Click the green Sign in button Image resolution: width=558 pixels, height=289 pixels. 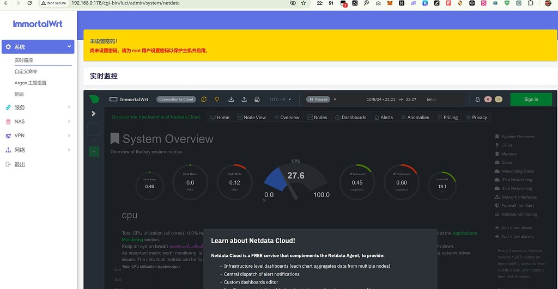(x=531, y=100)
